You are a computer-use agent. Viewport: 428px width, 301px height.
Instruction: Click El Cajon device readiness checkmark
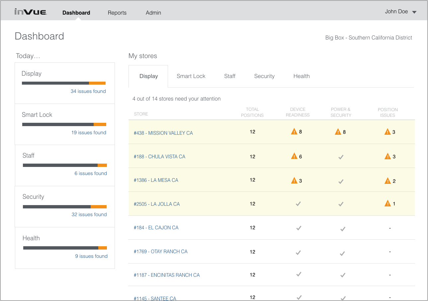(x=299, y=228)
